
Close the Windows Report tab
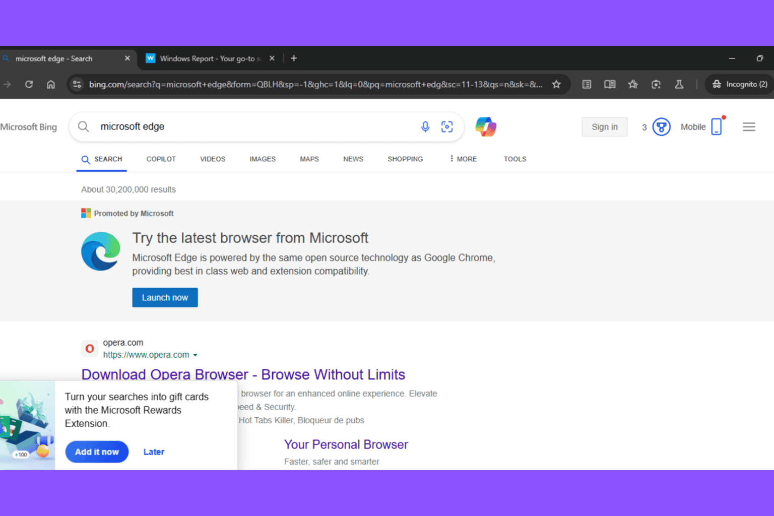pos(272,58)
